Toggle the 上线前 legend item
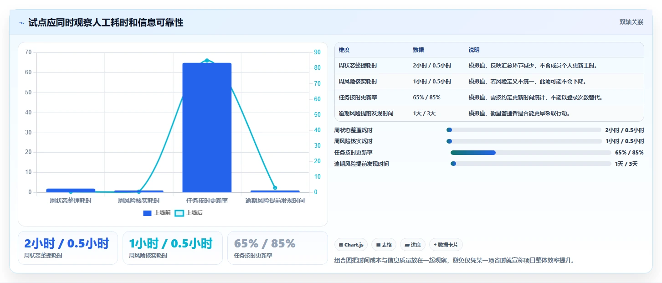The height and width of the screenshot is (283, 662). coord(157,213)
